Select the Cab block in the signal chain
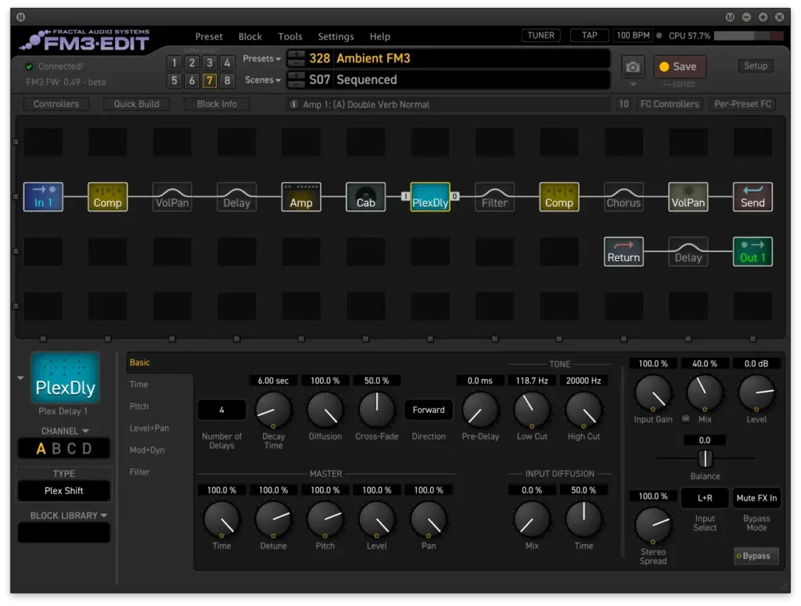The height and width of the screenshot is (606, 801). (365, 197)
